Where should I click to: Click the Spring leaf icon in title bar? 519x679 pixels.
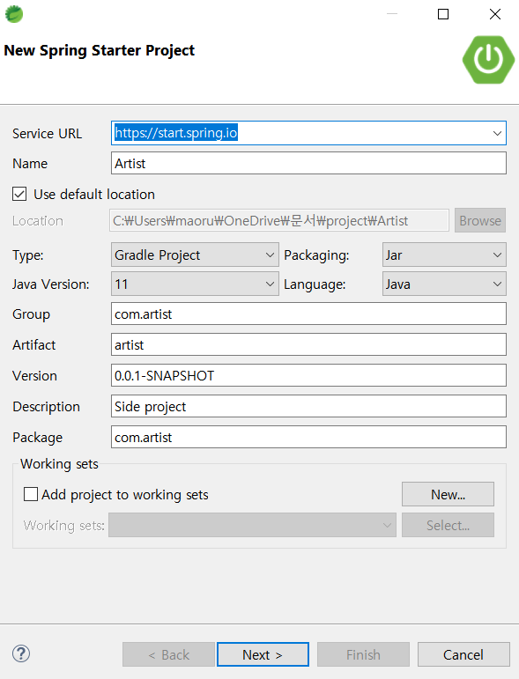(14, 14)
